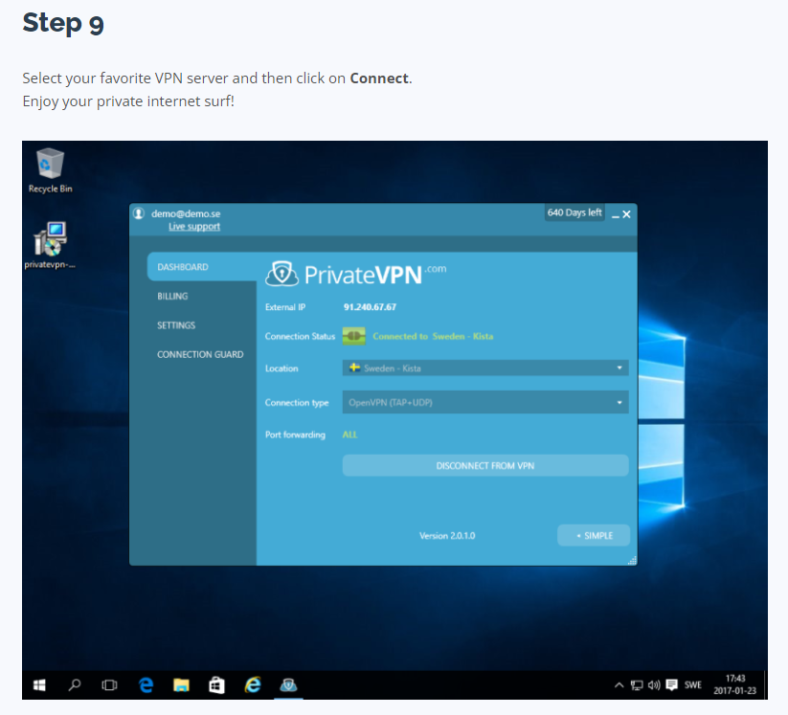The height and width of the screenshot is (715, 788).
Task: Open the Live support link
Action: (x=194, y=227)
